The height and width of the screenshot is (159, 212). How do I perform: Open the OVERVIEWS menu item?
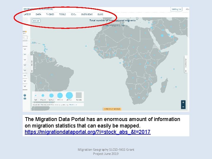[x=87, y=14]
